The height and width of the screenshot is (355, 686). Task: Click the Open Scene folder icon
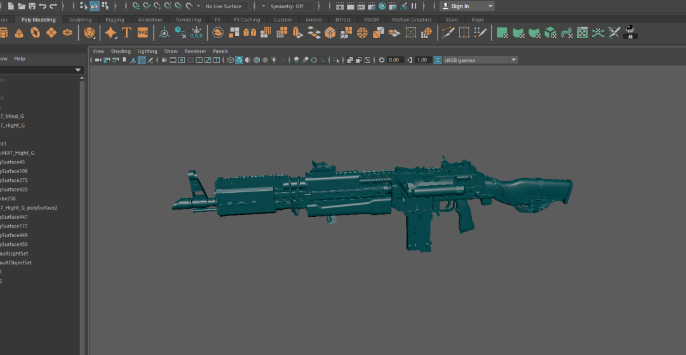point(22,6)
